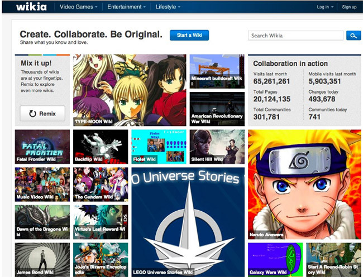Open The Gundam Wiki thumbnail
The width and height of the screenshot is (363, 277).
(x=101, y=184)
